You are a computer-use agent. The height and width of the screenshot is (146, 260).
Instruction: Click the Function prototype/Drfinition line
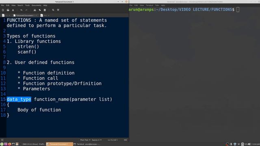(x=60, y=84)
